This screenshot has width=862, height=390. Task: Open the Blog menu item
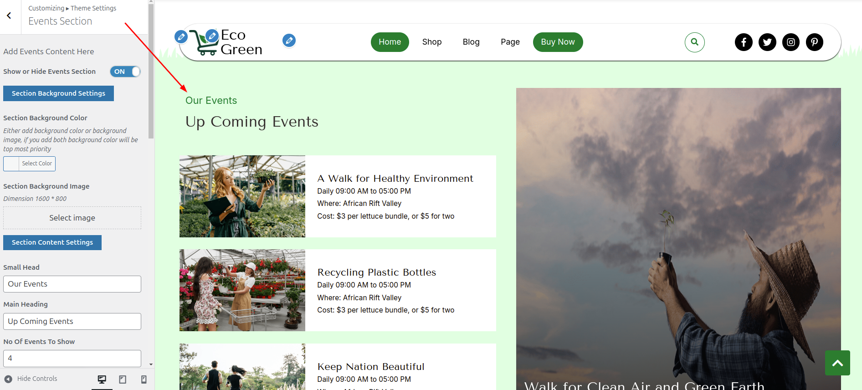471,42
